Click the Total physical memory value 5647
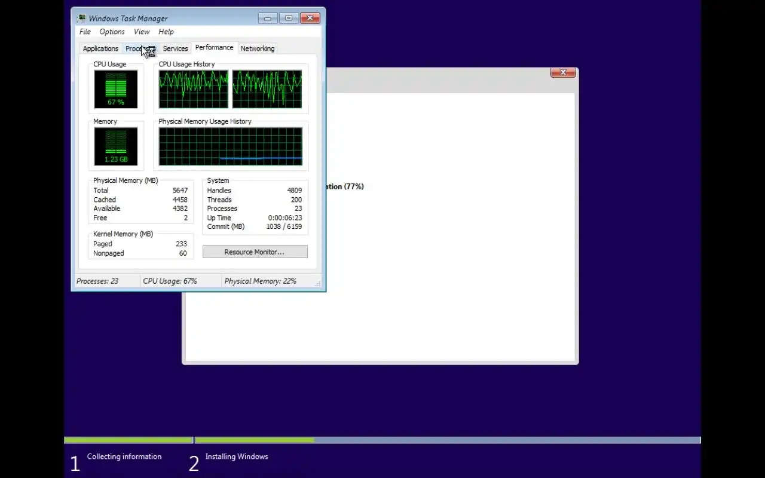The image size is (765, 478). [x=180, y=191]
